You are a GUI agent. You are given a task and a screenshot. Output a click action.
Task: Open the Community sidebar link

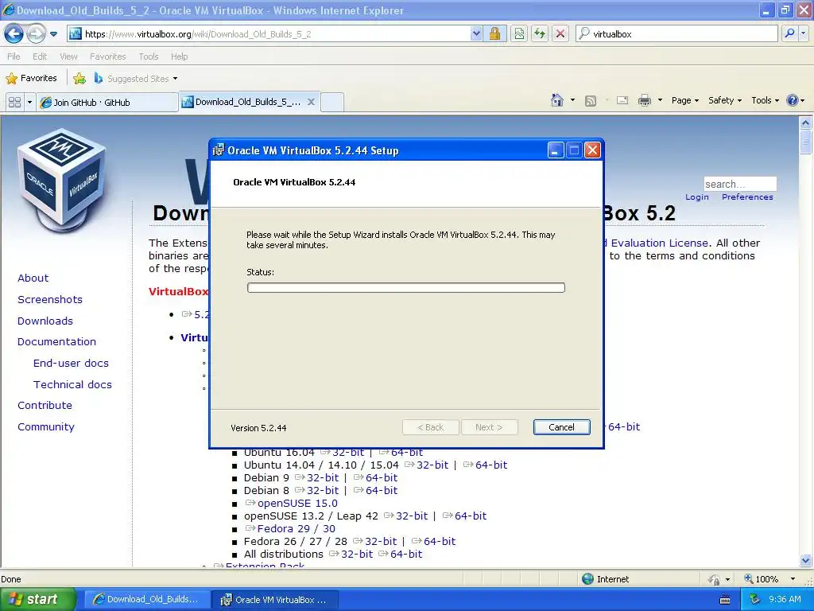tap(45, 426)
